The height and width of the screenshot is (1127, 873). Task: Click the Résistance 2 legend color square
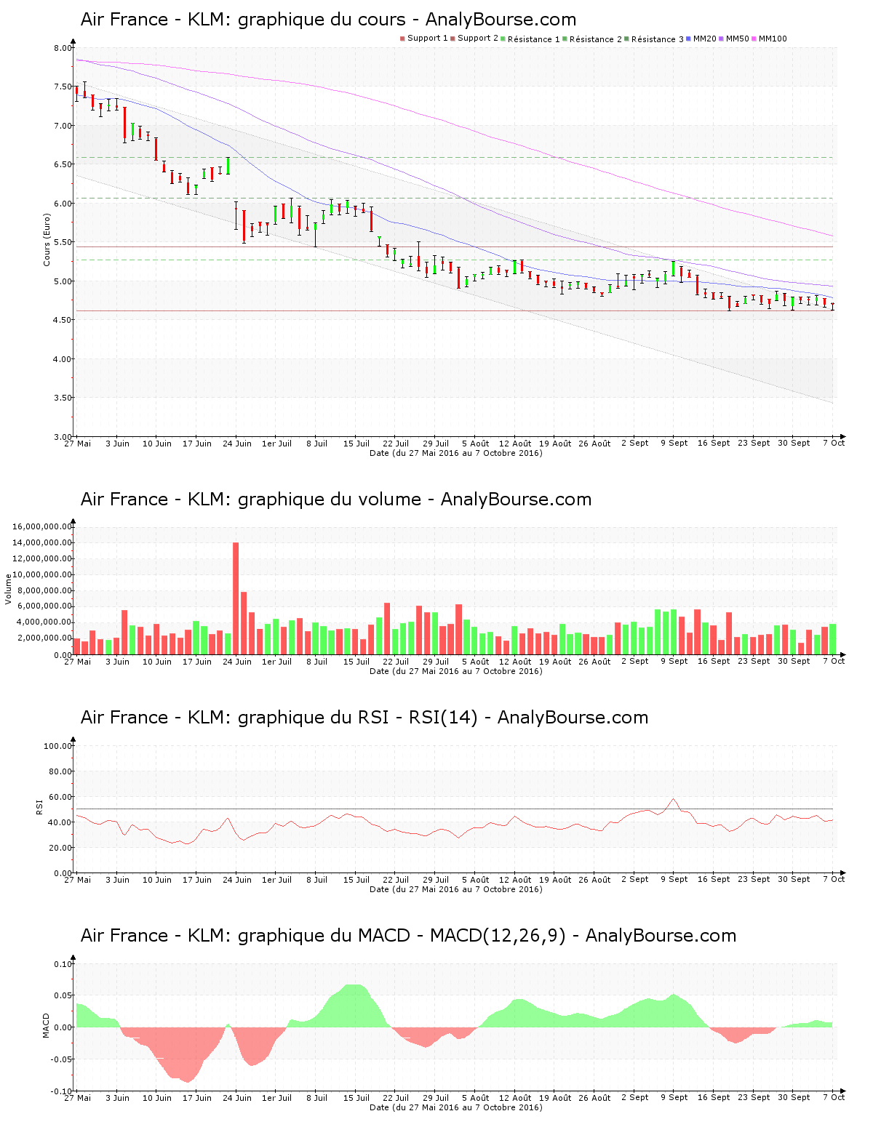point(565,39)
